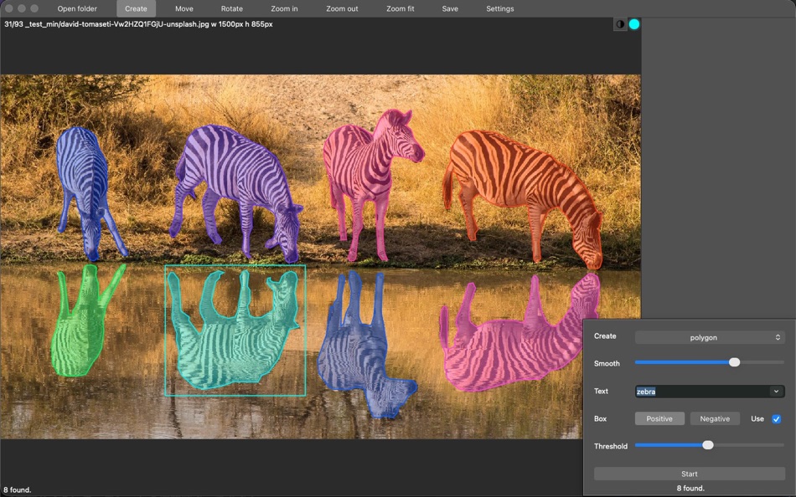Expand the Text prompt chevron dropdown
The width and height of the screenshot is (796, 497).
pyautogui.click(x=776, y=392)
